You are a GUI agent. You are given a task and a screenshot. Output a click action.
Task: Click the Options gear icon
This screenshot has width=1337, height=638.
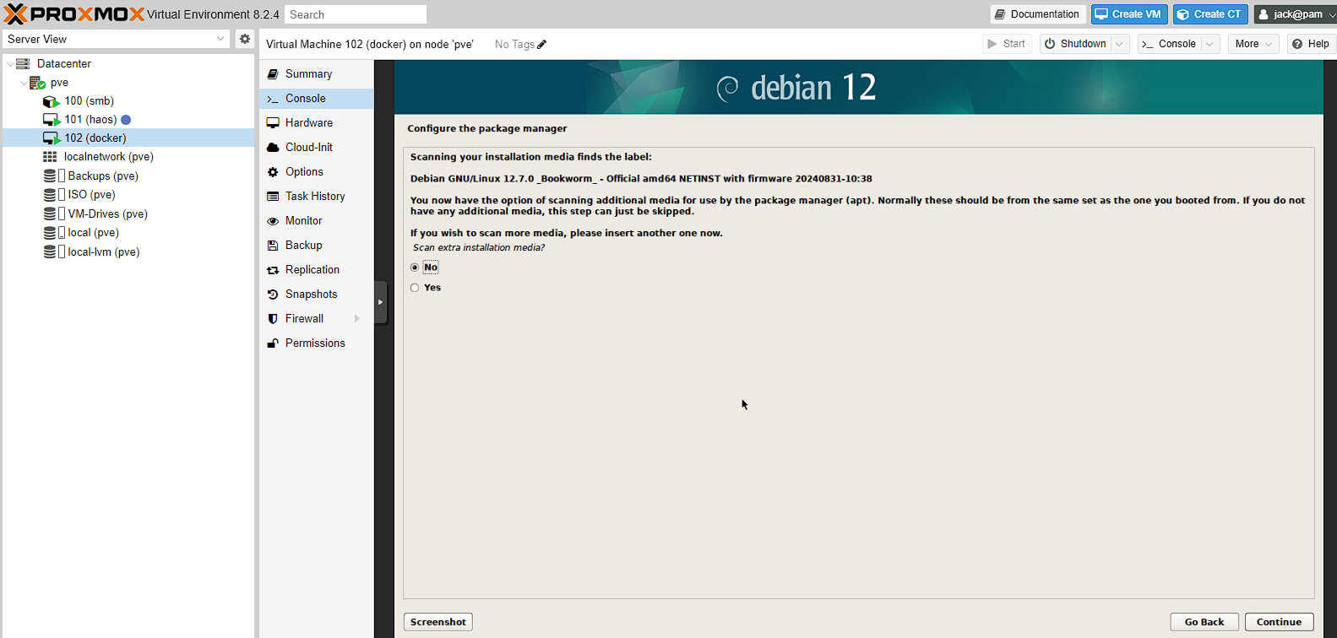point(273,172)
